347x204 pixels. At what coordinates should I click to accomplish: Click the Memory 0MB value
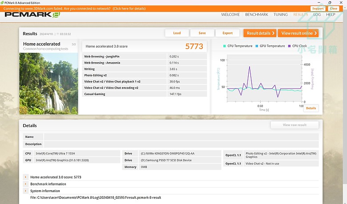point(144,167)
